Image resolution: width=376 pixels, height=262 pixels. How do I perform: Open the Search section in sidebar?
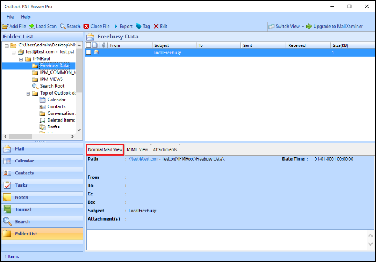click(42, 222)
